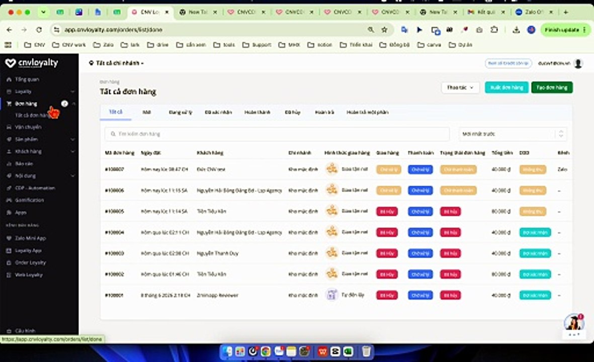Click order #100803 in the table
Viewport: 594px width, 362px height.
coord(114,253)
